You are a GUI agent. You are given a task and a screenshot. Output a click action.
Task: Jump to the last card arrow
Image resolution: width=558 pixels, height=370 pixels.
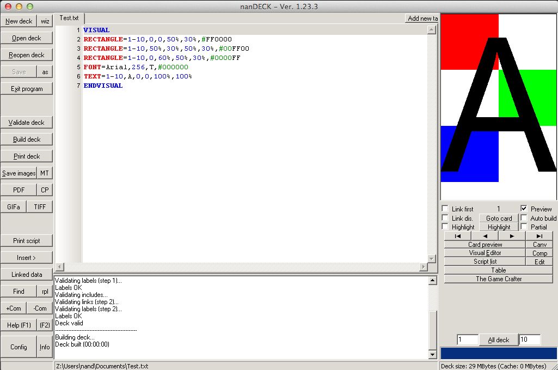coord(539,235)
